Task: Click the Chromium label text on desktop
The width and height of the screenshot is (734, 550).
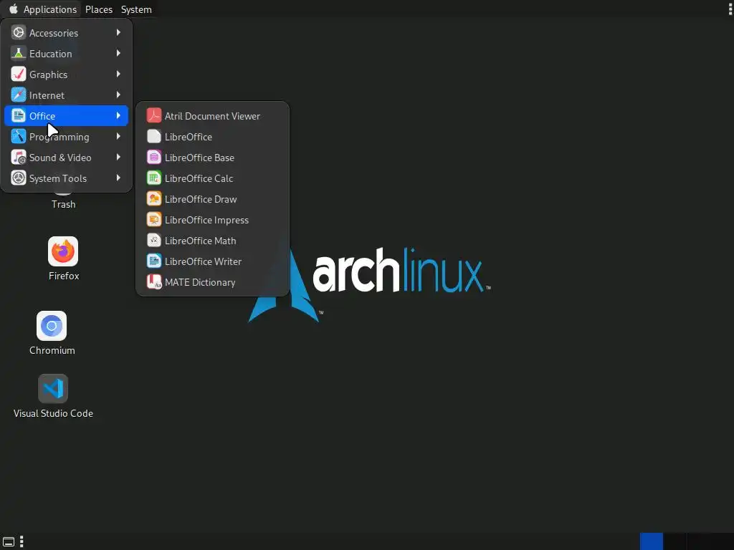Action: (x=52, y=350)
